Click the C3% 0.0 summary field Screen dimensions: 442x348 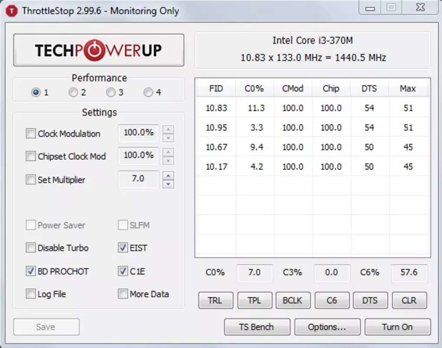(332, 273)
